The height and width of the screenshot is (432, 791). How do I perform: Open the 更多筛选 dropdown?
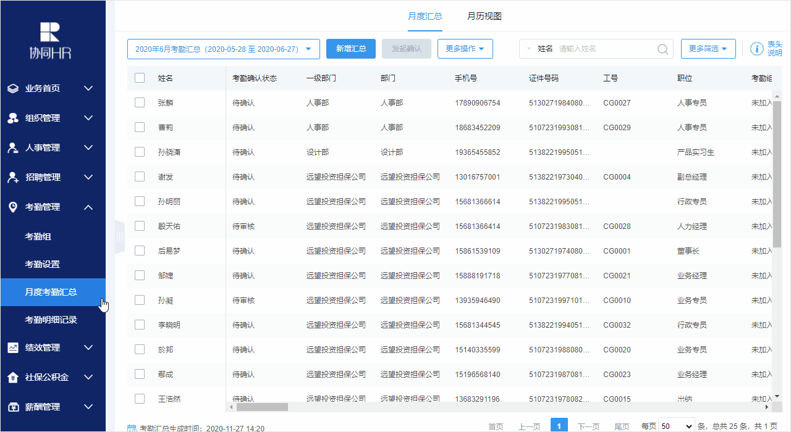click(x=708, y=49)
